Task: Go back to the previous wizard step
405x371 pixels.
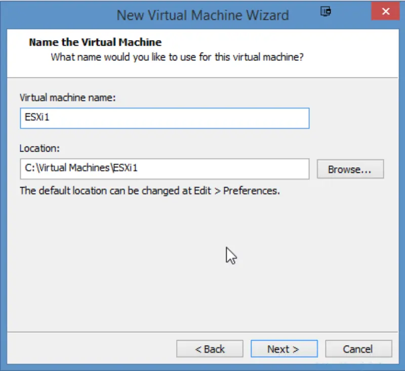Action: click(x=210, y=349)
